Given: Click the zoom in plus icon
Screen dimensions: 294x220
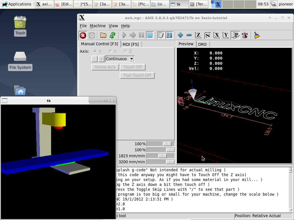Looking at the screenshot, I should 180,35.
